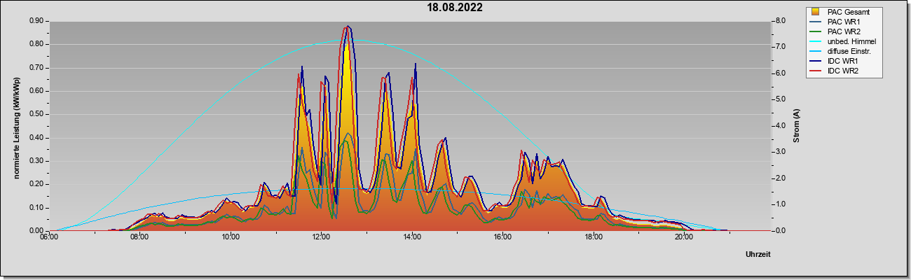Select the 'IDC WR1' legend label
The width and height of the screenshot is (911, 280).
tap(844, 61)
